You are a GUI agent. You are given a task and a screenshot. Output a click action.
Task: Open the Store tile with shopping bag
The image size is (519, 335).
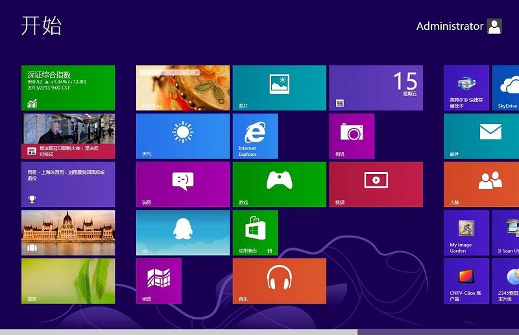(x=255, y=232)
